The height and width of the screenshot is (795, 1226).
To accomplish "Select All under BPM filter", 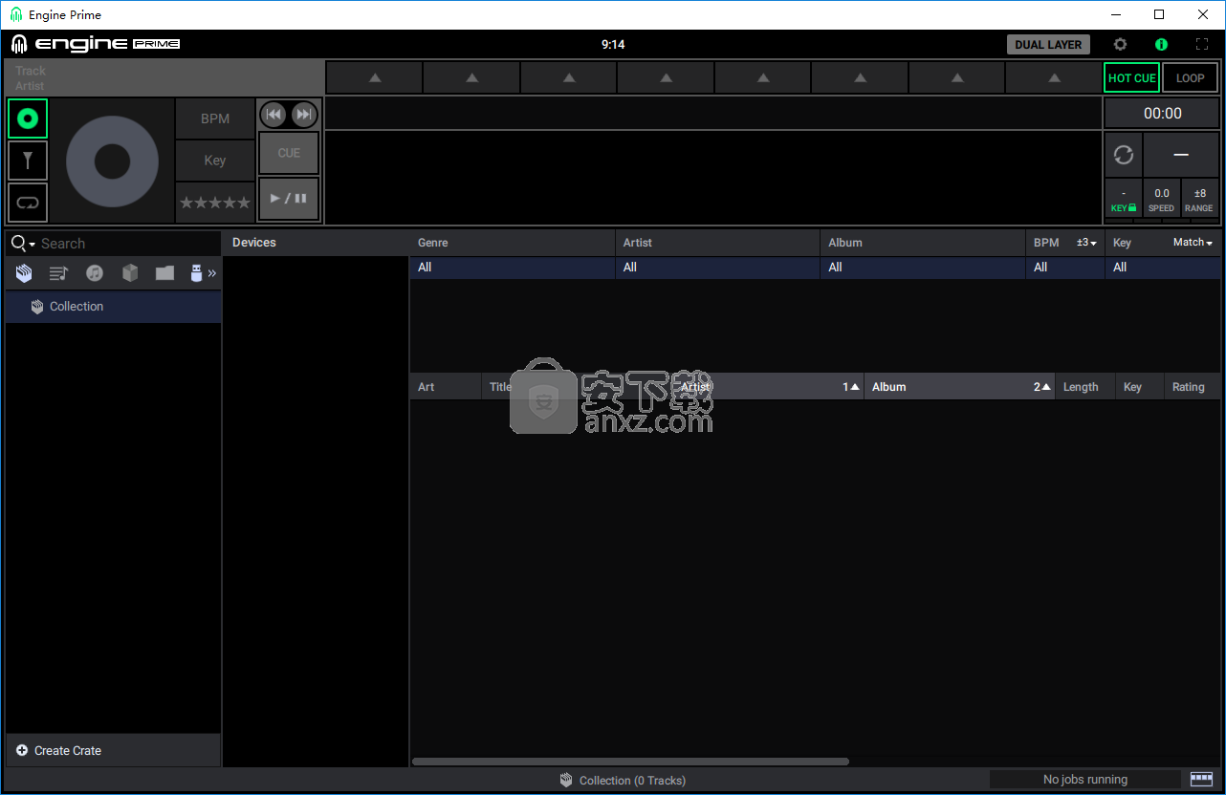I will coord(1065,268).
